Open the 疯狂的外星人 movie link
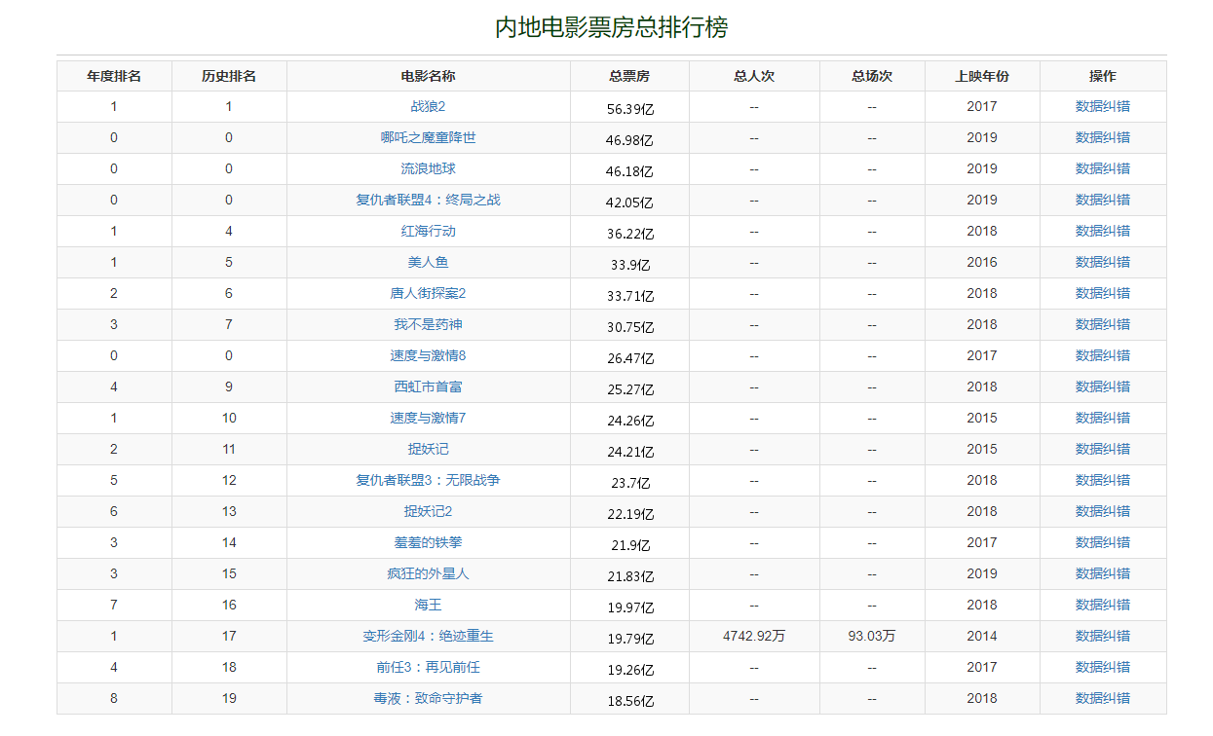This screenshot has width=1213, height=736. [428, 574]
